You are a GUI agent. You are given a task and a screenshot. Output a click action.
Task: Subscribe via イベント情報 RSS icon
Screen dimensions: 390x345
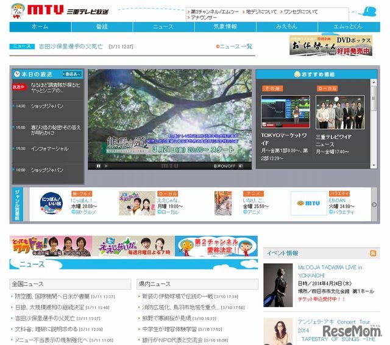point(373,253)
